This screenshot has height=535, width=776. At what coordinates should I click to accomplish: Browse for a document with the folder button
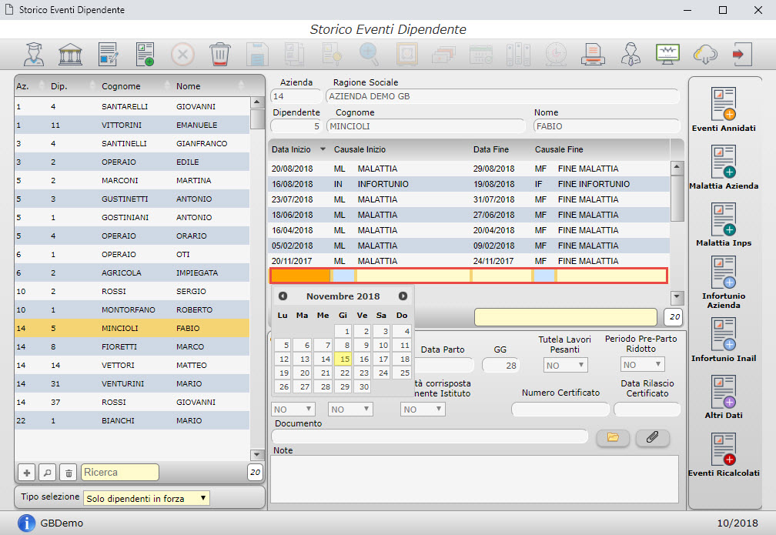click(x=613, y=437)
